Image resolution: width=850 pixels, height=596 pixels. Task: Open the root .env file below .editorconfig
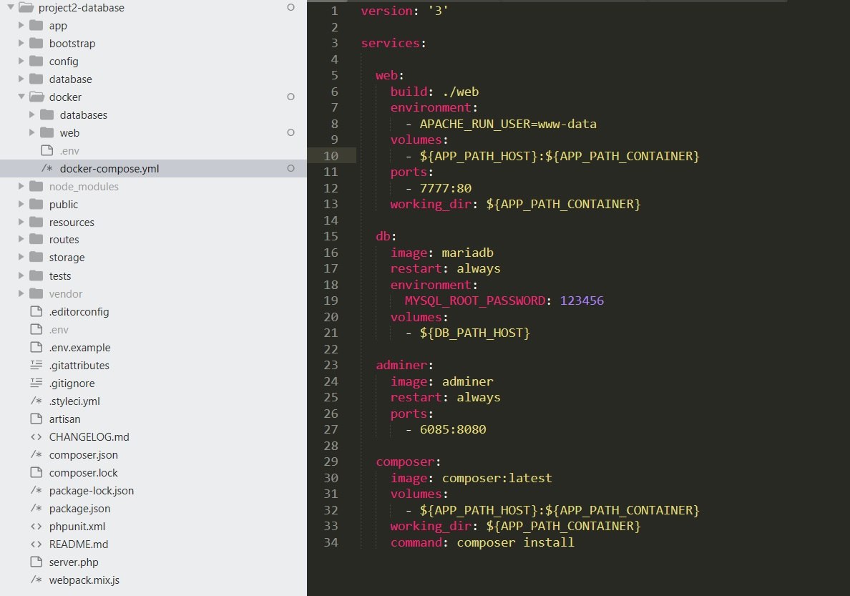click(59, 330)
